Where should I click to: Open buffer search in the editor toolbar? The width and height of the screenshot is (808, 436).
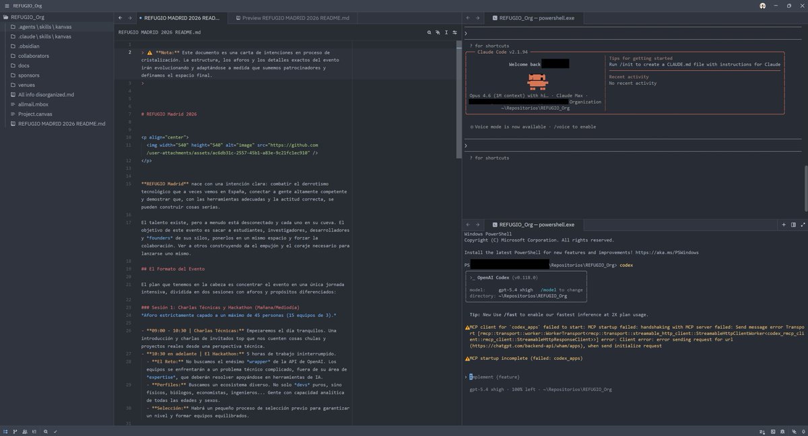(429, 32)
